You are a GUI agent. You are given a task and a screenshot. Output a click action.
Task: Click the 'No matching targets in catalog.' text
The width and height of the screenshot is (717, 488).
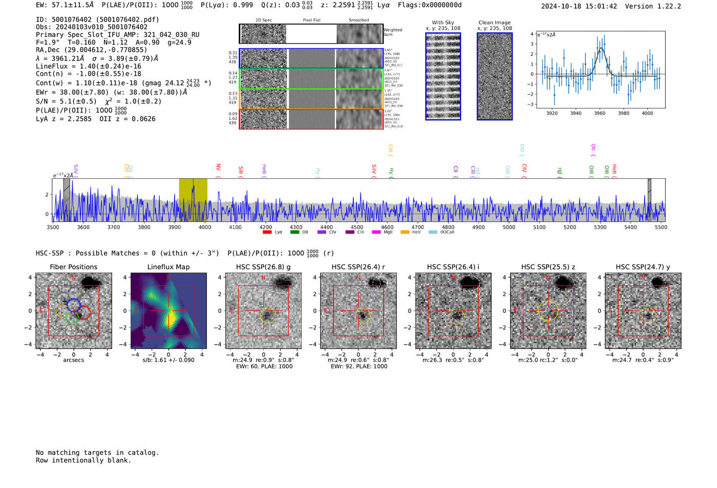click(97, 453)
